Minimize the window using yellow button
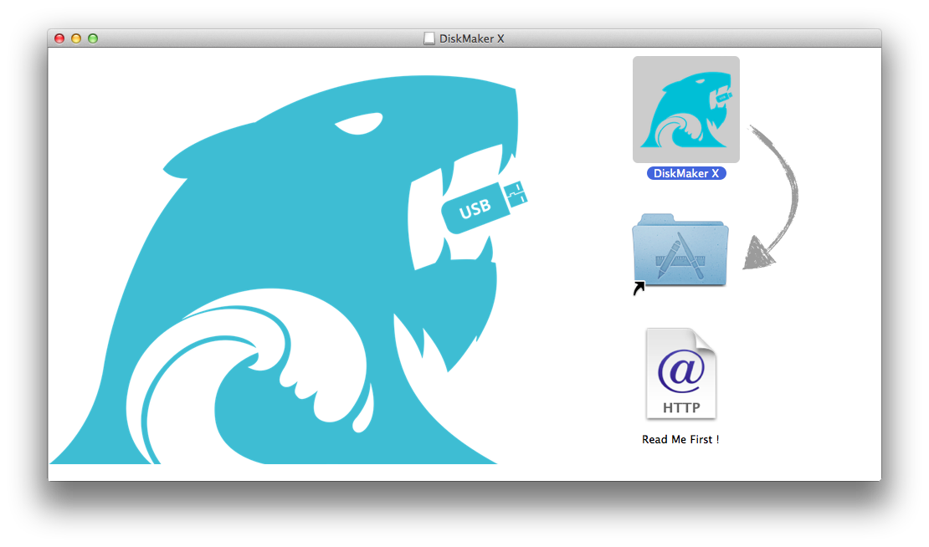Screen dimensions: 929x547 tap(76, 38)
